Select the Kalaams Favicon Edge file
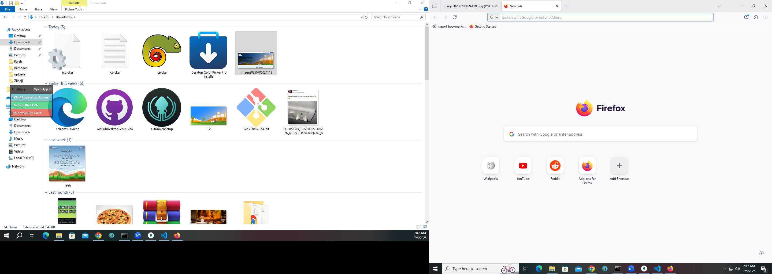Screen dimensions: 772x274 click(68, 108)
